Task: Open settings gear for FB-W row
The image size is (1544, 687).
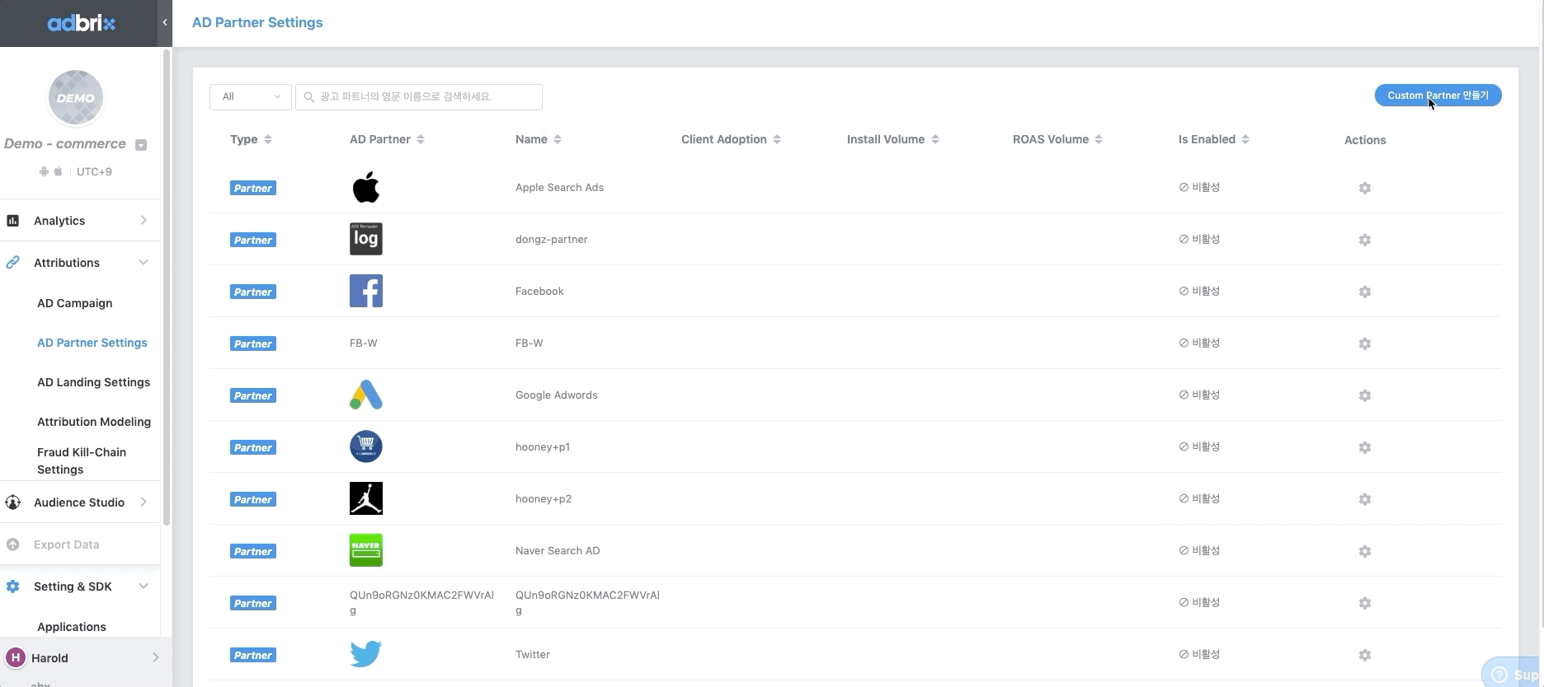Action: coord(1365,343)
